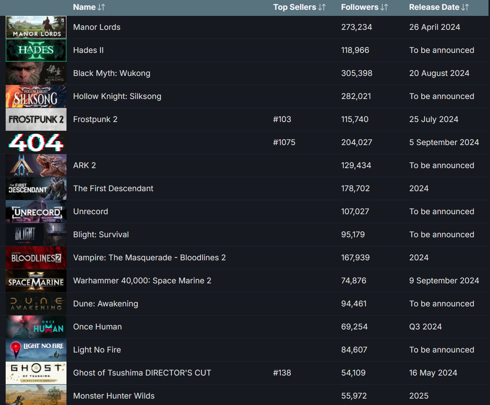Open the Manor Lords thumbnail
Screen dimensions: 490x405
36,27
